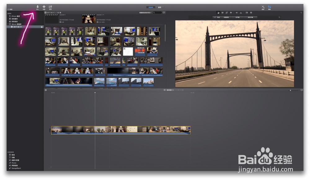Select 所有事件 in the sidebar
The height and width of the screenshot is (180, 310).
[15, 19]
